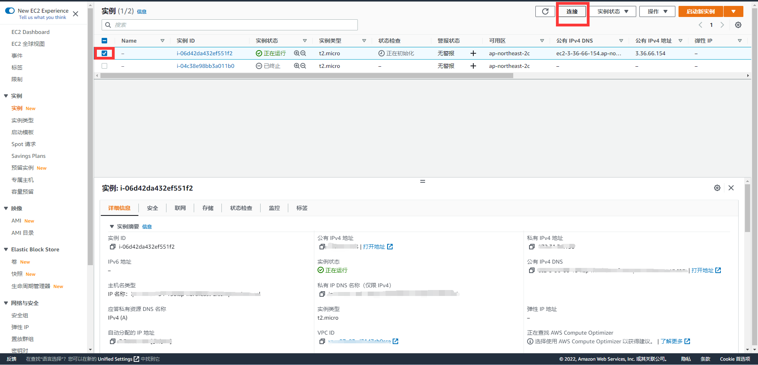This screenshot has height=365, width=758.
Task: Open table preferences gear icon
Action: (738, 25)
